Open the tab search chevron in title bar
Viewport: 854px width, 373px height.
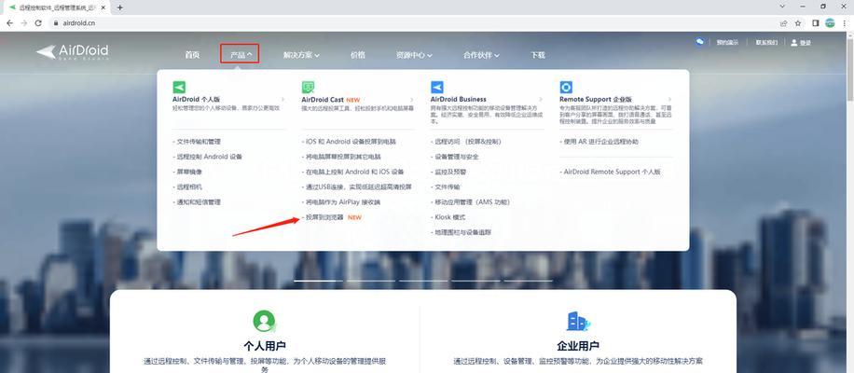click(782, 7)
